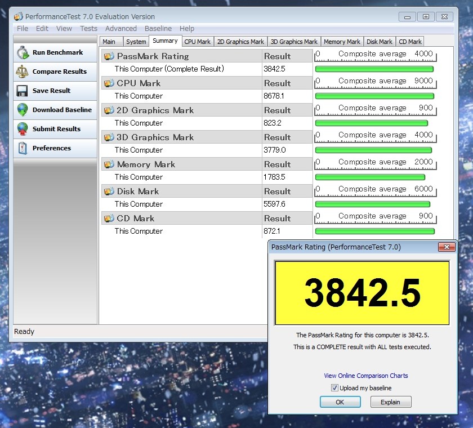Image resolution: width=473 pixels, height=428 pixels.
Task: Maximize the PerformanceTest window
Action: pos(426,16)
